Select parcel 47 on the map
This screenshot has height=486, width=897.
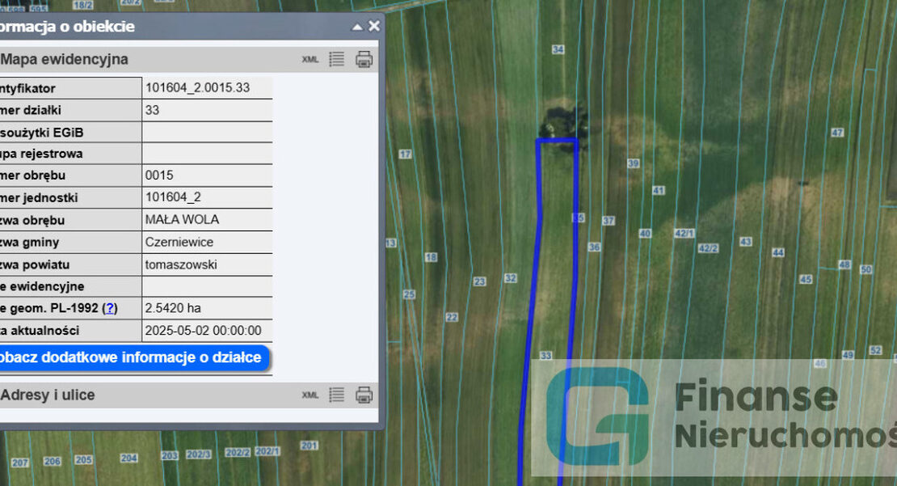(x=837, y=133)
